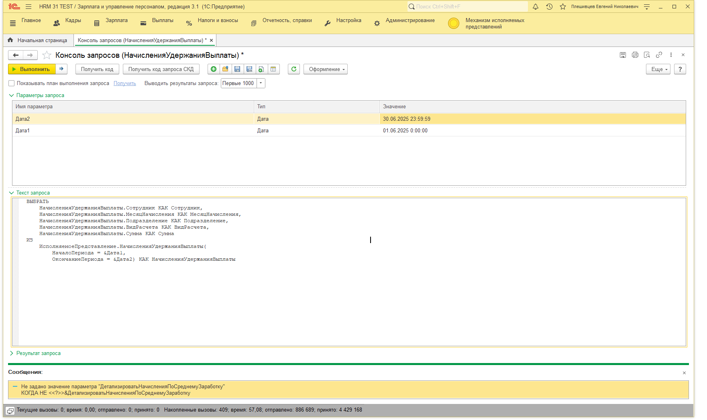This screenshot has height=420, width=707.
Task: Click the 1C logo icon
Action: tap(14, 6)
